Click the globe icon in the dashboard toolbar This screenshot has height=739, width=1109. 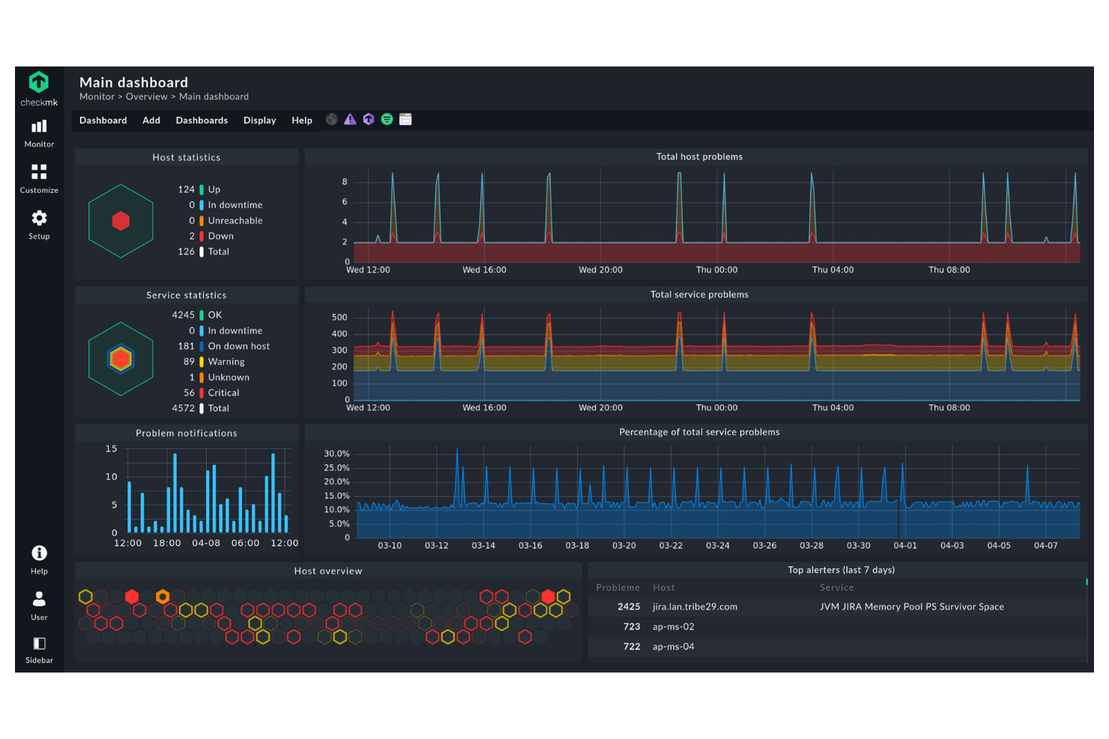click(x=331, y=119)
